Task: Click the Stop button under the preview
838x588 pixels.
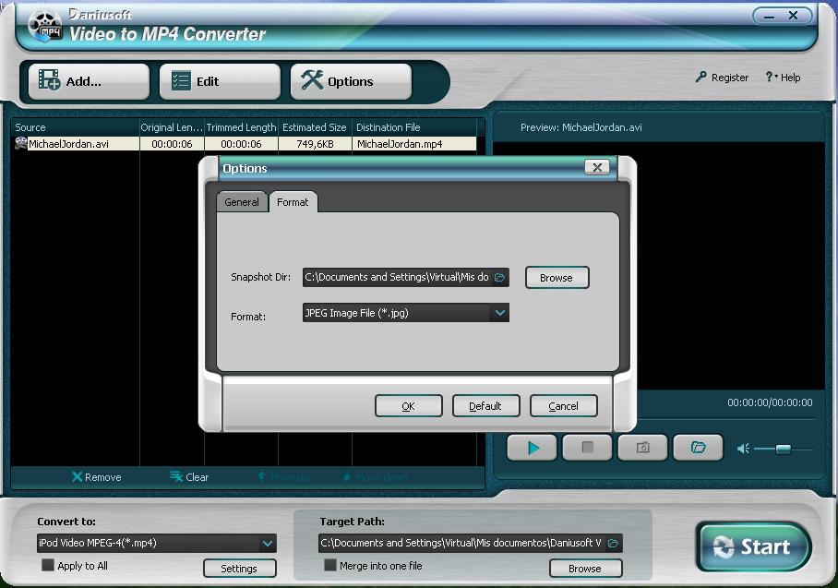Action: click(587, 448)
